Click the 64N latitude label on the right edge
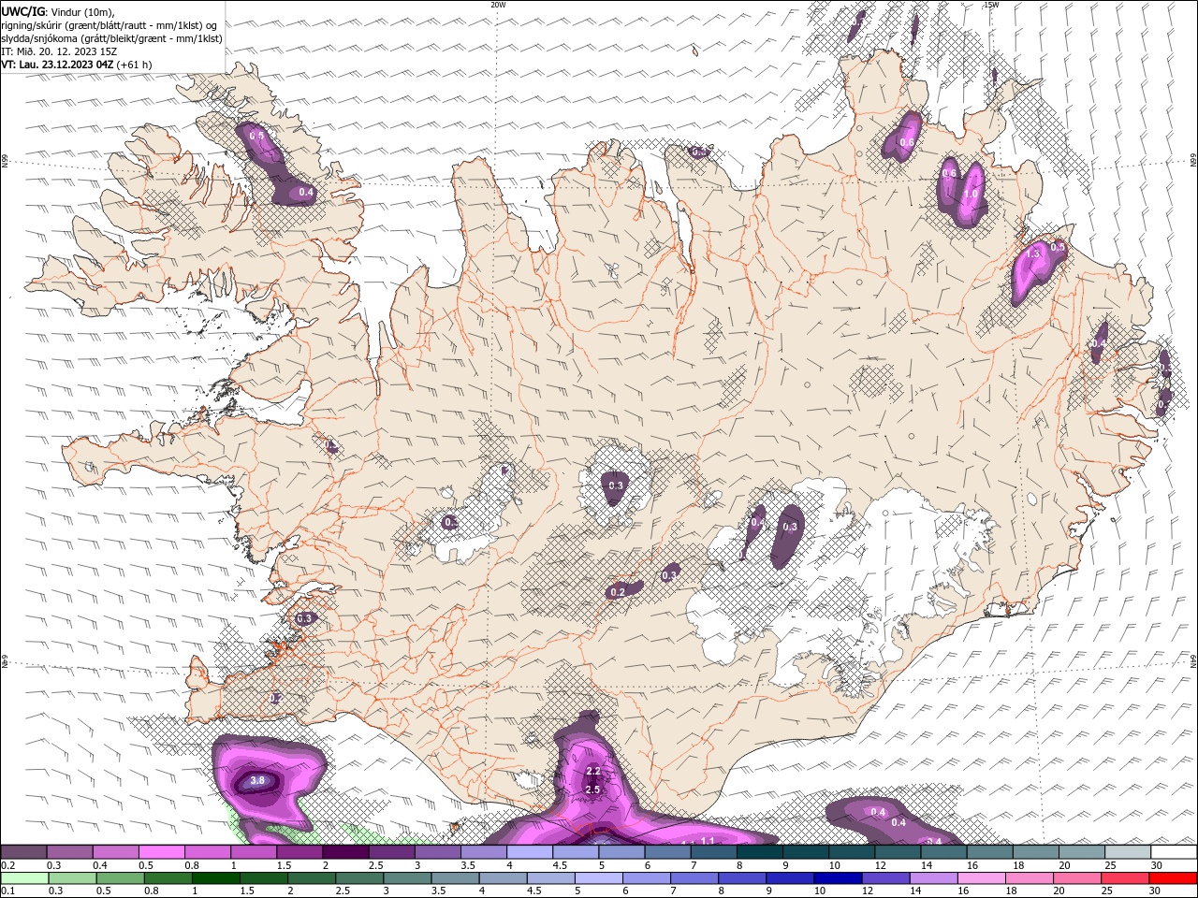 click(1193, 660)
